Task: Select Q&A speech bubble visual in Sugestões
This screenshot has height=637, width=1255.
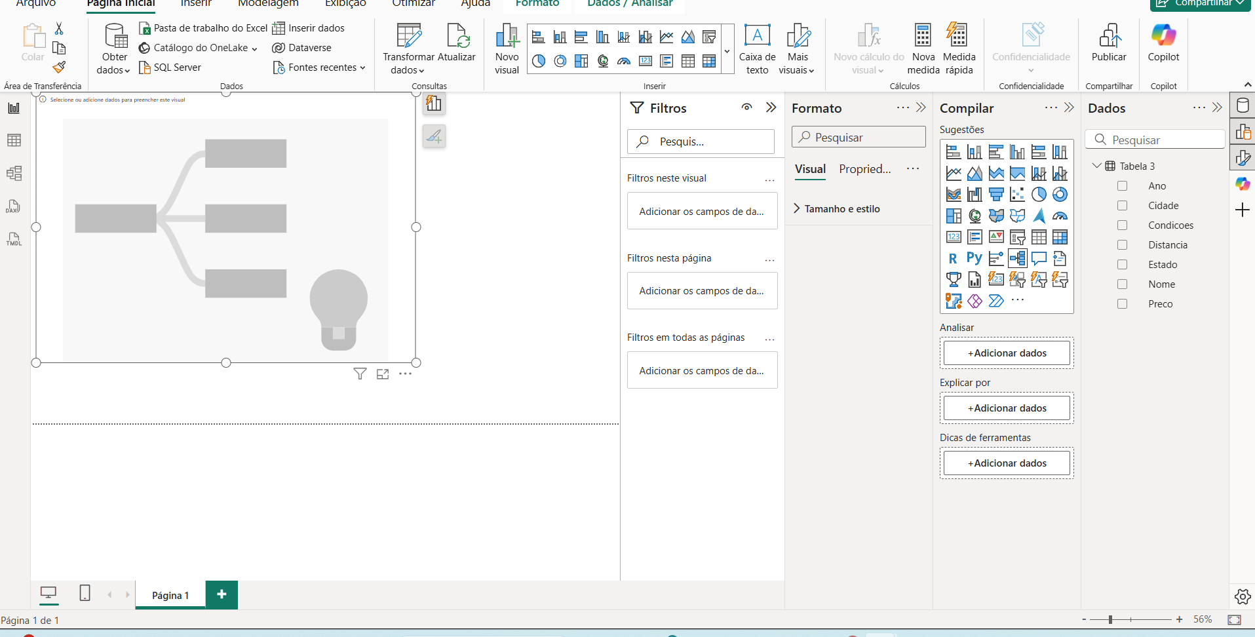Action: pos(1039,258)
